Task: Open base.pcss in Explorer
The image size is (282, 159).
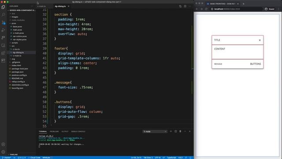Action: [x=17, y=26]
